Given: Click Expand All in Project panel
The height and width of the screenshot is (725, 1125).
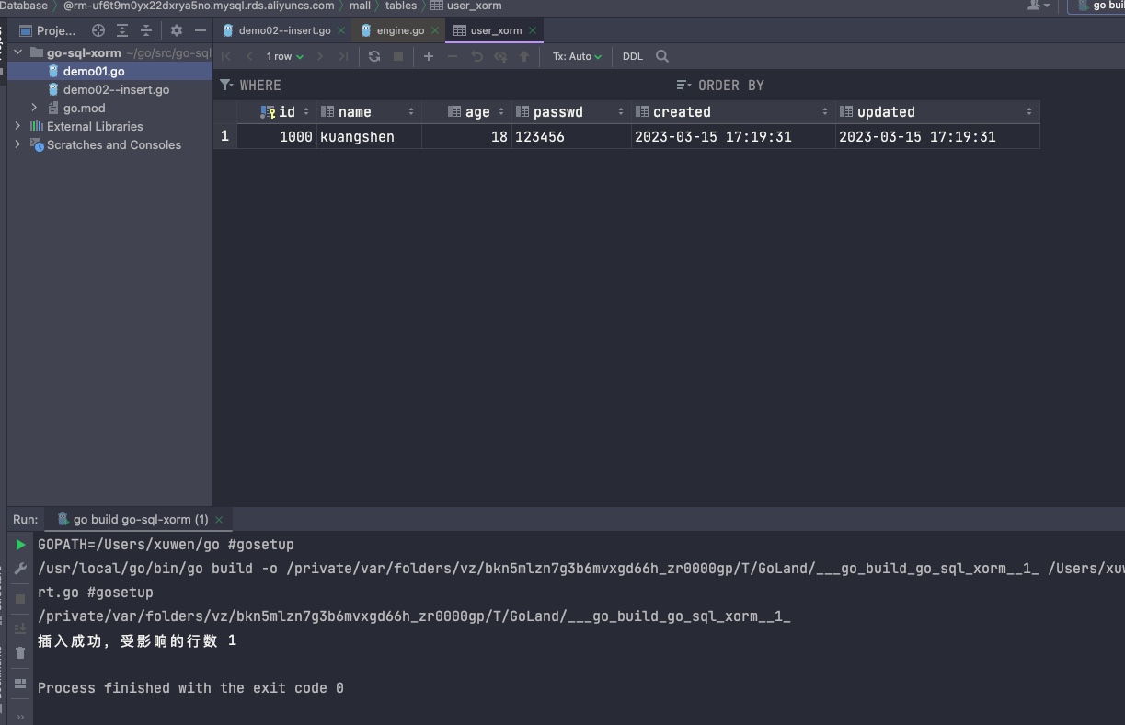Looking at the screenshot, I should pos(122,30).
